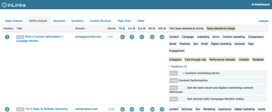This screenshot has height=112, width=272.
Task: Click the Click-through rate topic tag
Action: (195, 60)
